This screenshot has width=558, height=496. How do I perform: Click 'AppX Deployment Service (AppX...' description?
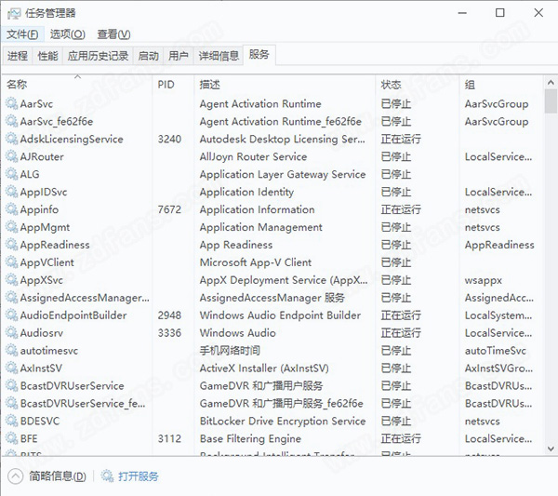coord(284,280)
